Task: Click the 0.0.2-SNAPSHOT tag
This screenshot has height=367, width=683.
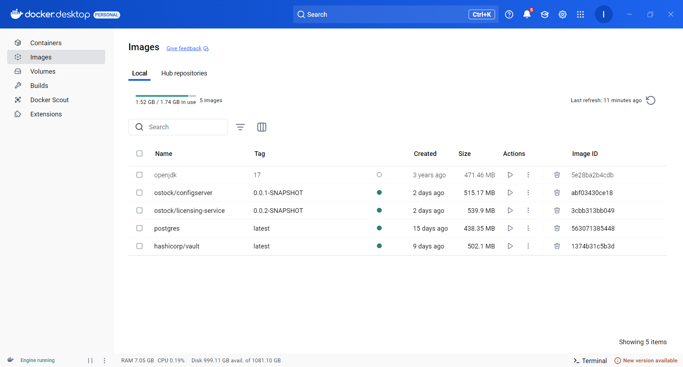Action: pyautogui.click(x=278, y=211)
